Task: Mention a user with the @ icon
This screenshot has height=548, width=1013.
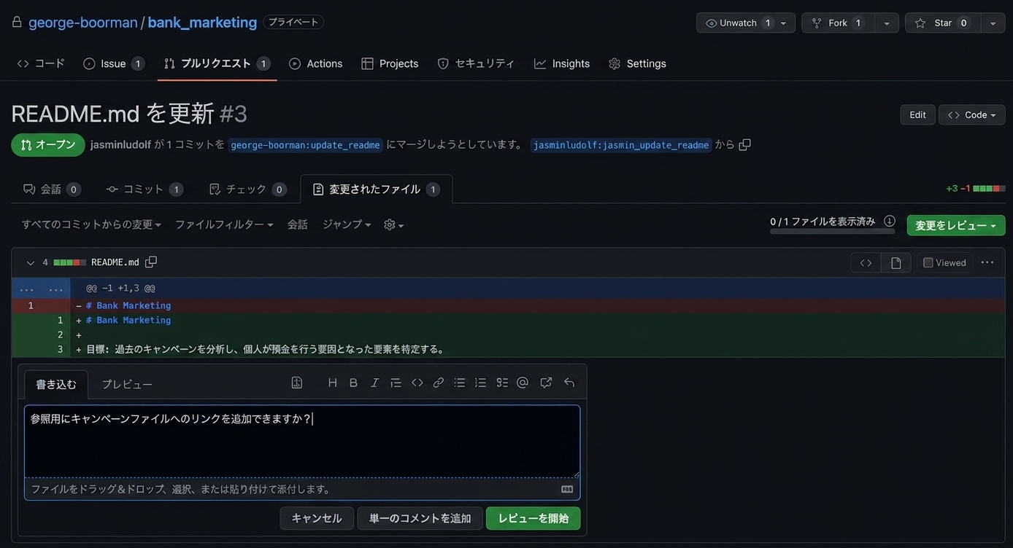Action: [523, 383]
